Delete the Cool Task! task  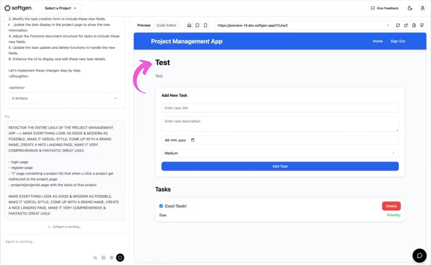(x=391, y=206)
